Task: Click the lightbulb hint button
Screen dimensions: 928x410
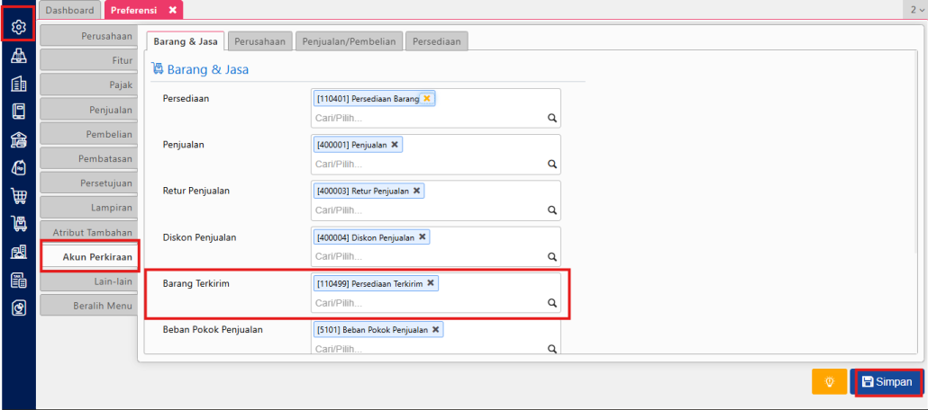Action: point(829,381)
